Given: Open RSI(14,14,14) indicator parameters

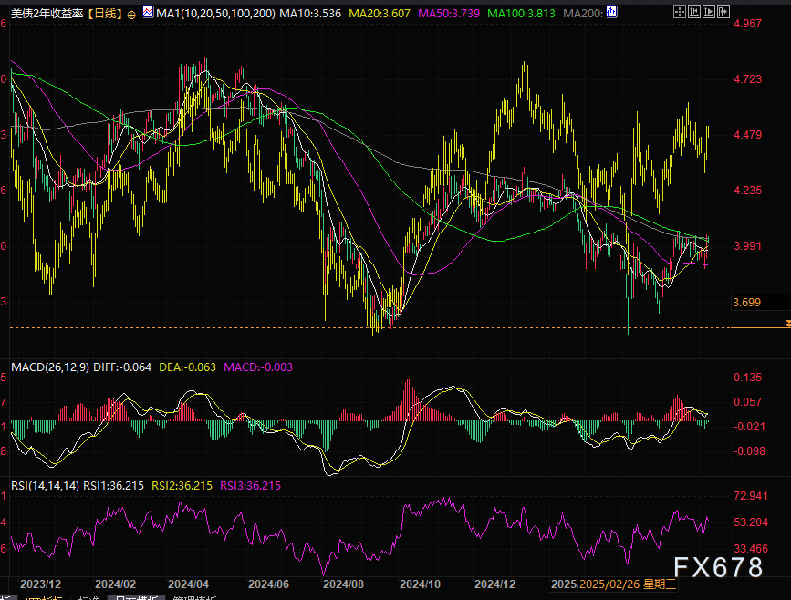Looking at the screenshot, I should (43, 486).
